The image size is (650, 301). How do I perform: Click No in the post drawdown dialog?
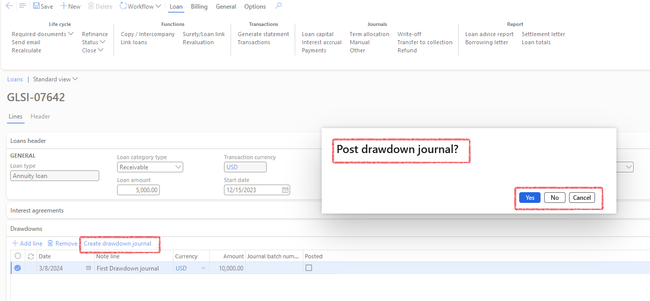point(555,198)
